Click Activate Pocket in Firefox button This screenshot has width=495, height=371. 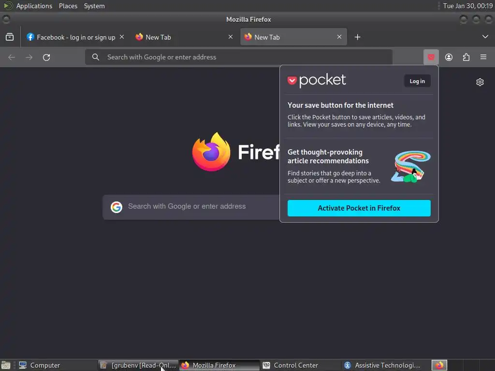pyautogui.click(x=359, y=208)
